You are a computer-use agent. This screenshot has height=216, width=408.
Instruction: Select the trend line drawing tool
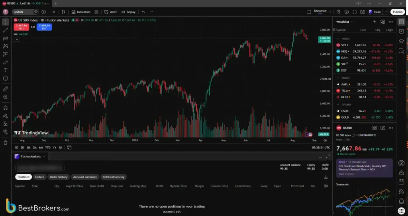tap(6, 30)
